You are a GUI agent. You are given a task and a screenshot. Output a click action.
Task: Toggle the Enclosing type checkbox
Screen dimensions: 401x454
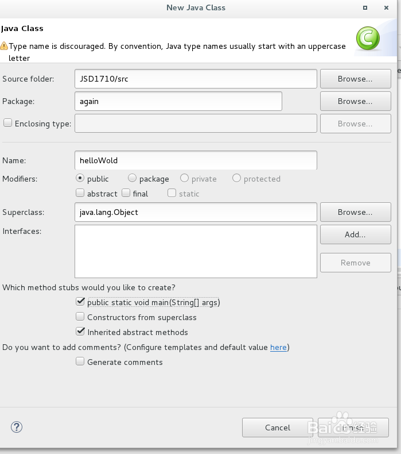pos(7,123)
